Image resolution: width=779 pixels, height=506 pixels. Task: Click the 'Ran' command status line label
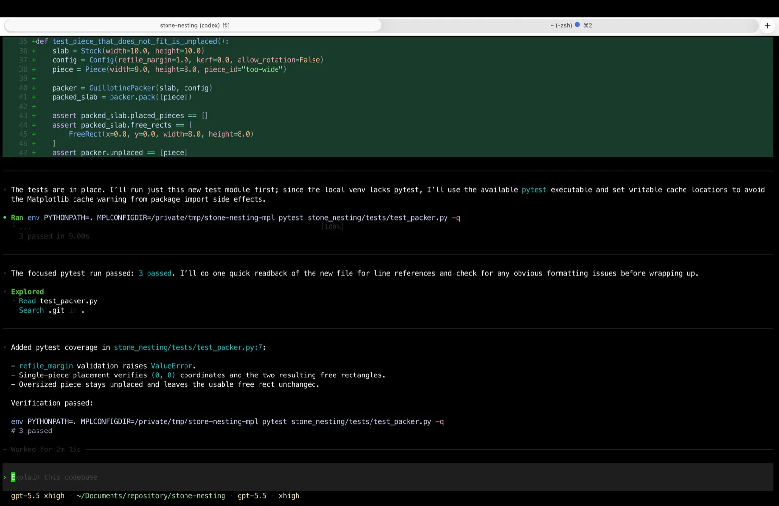[x=17, y=218]
